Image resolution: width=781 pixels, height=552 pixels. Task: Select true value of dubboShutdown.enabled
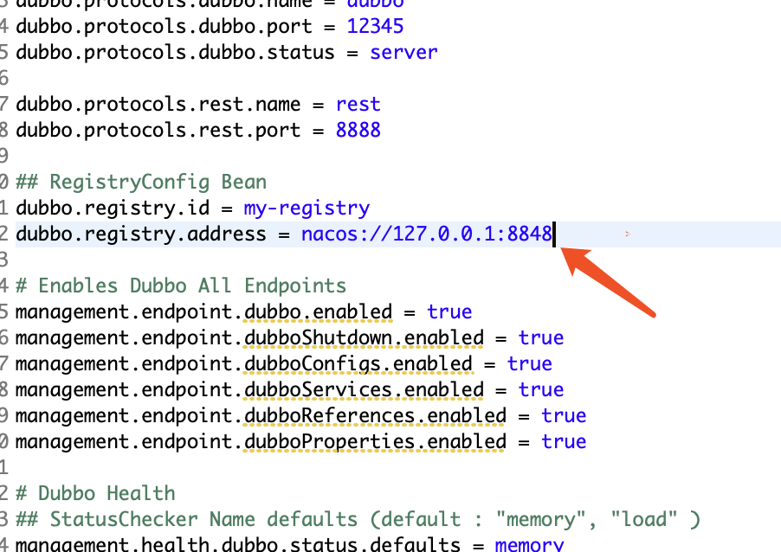(x=541, y=338)
